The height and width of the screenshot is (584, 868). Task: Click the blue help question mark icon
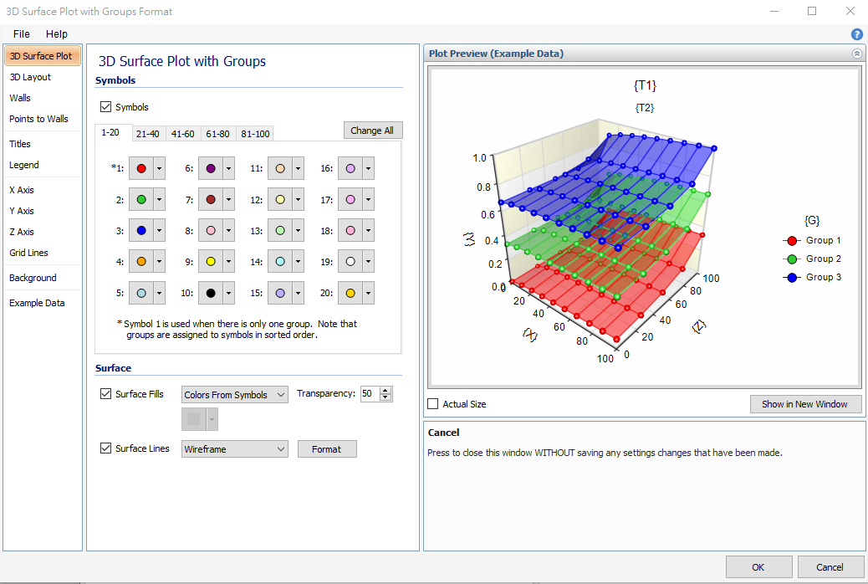click(856, 34)
